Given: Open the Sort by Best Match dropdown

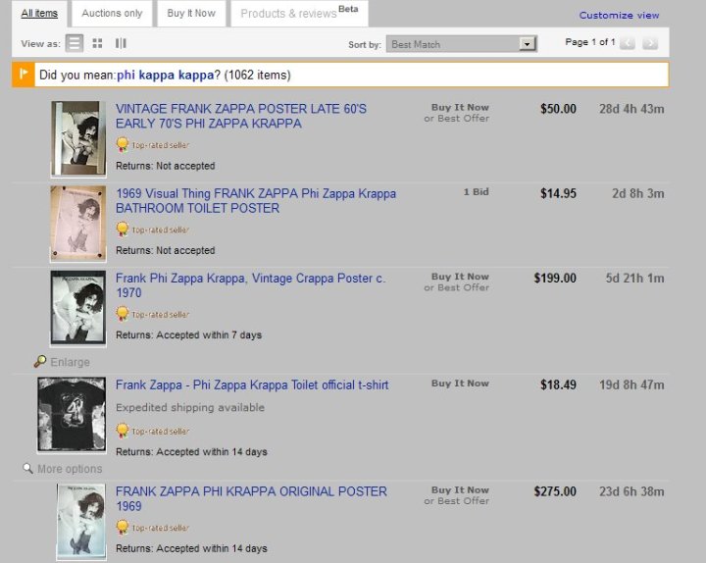Looking at the screenshot, I should pos(528,44).
